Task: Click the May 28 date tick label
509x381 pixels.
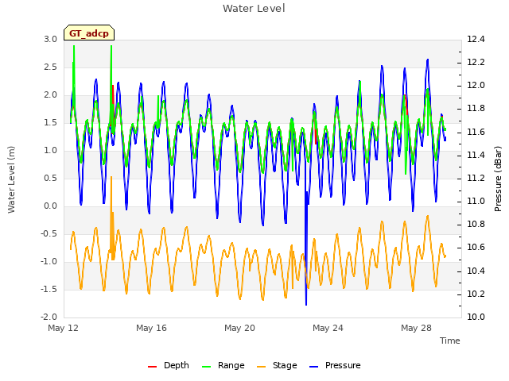Action: (416, 328)
